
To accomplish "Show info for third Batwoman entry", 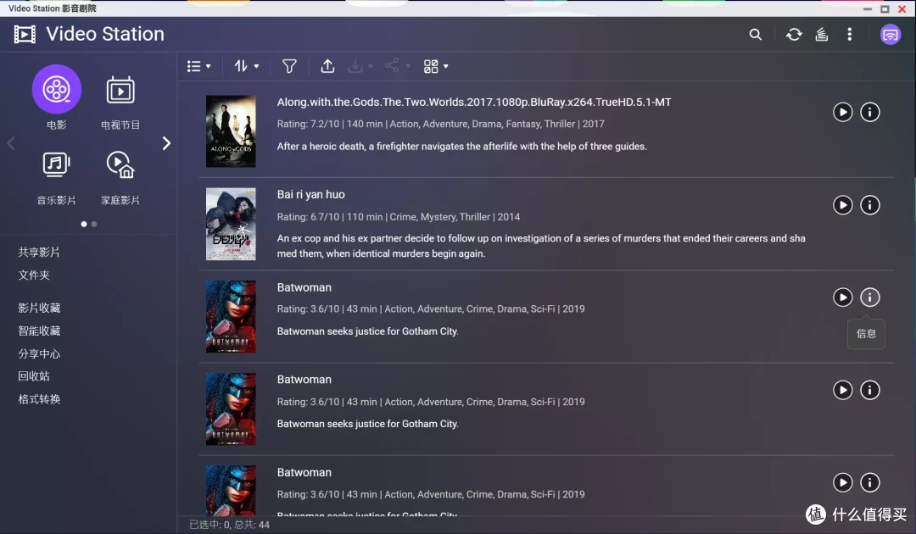I will click(870, 482).
